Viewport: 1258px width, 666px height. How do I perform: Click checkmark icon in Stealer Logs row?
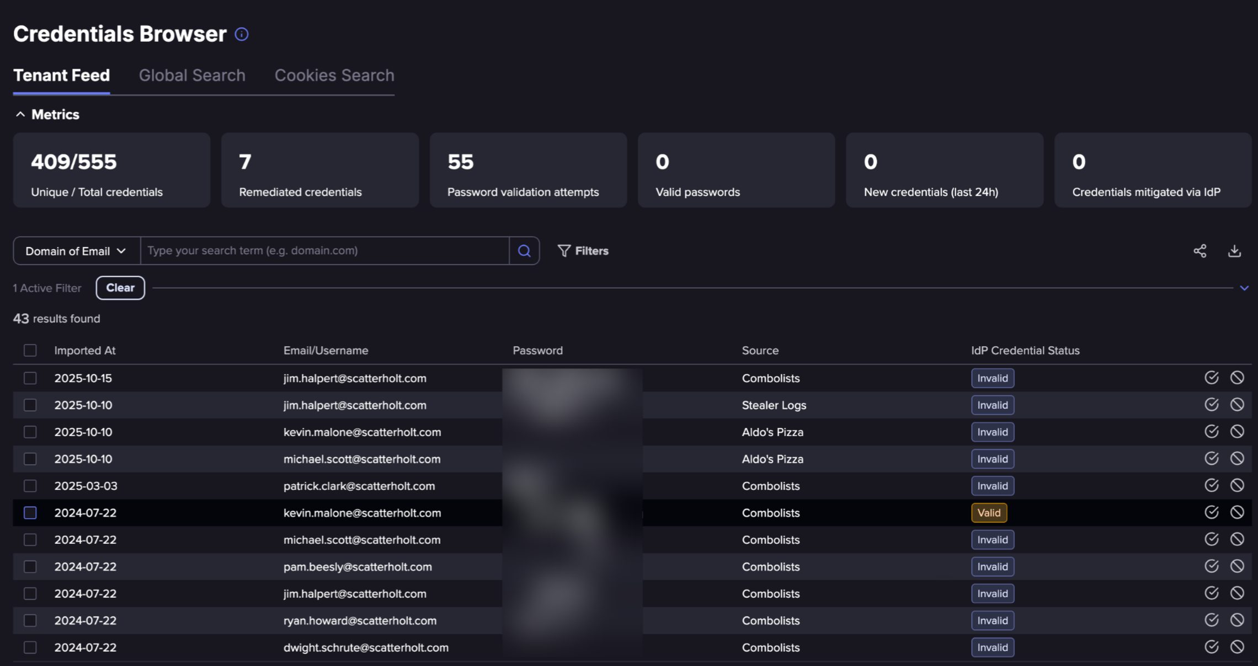(x=1211, y=405)
